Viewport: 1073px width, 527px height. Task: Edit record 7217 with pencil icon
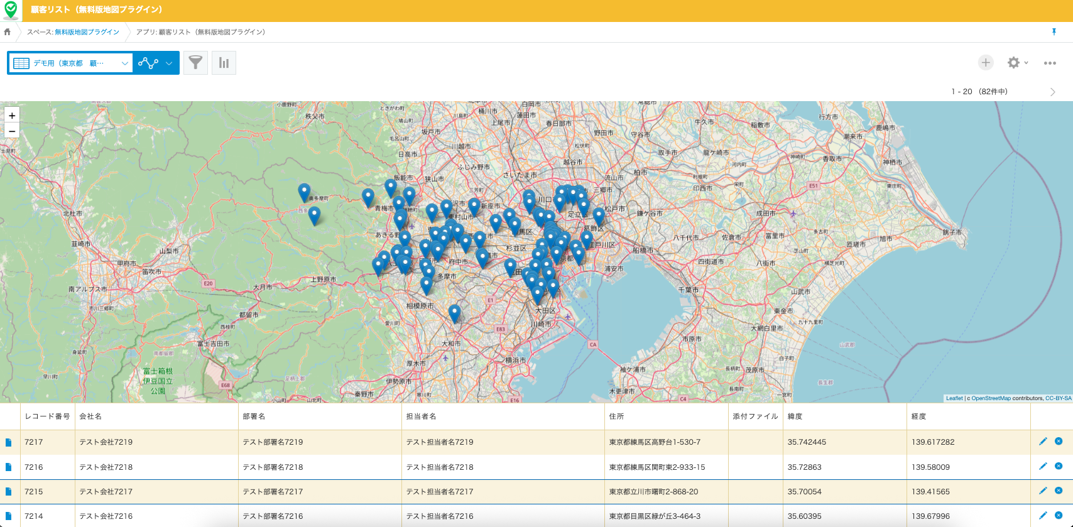tap(1043, 442)
